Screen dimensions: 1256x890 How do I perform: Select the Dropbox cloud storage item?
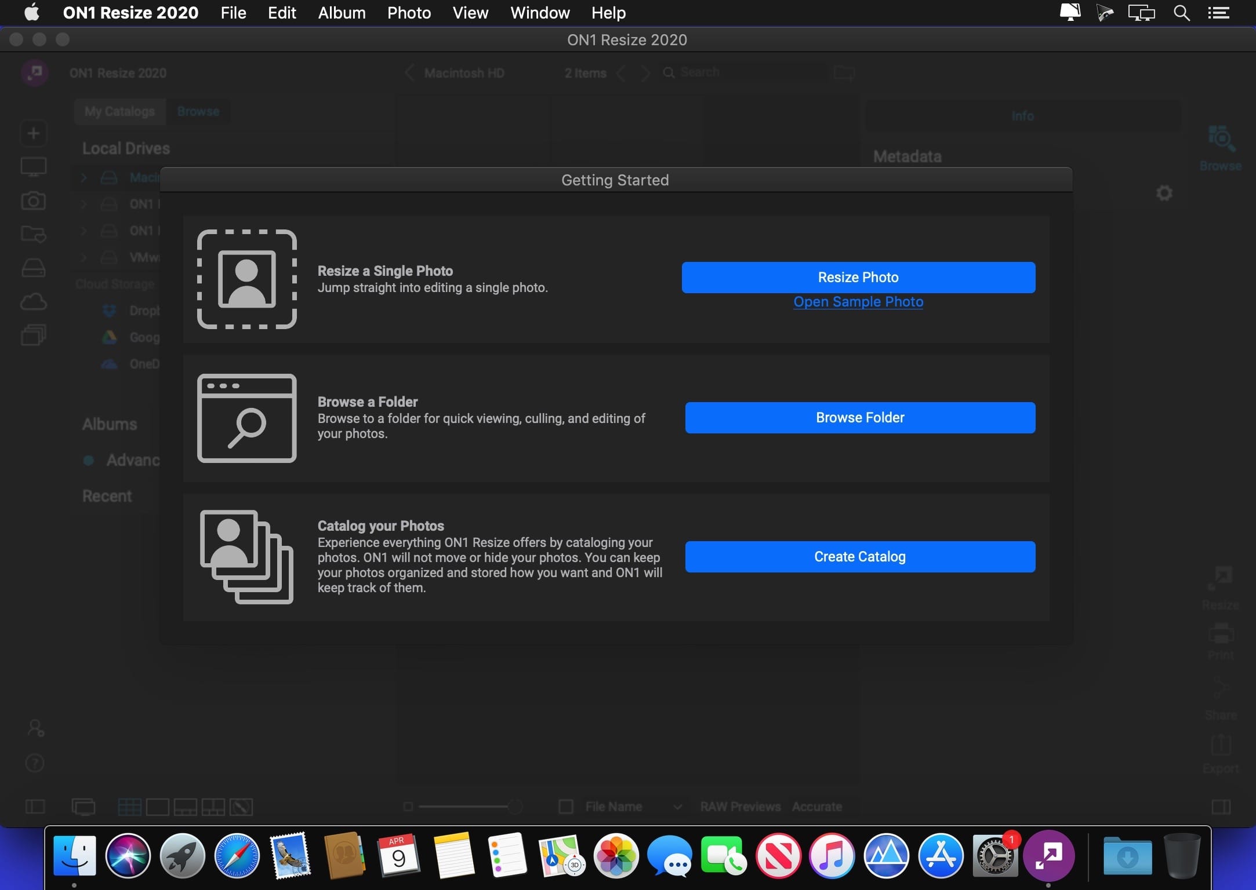click(131, 311)
